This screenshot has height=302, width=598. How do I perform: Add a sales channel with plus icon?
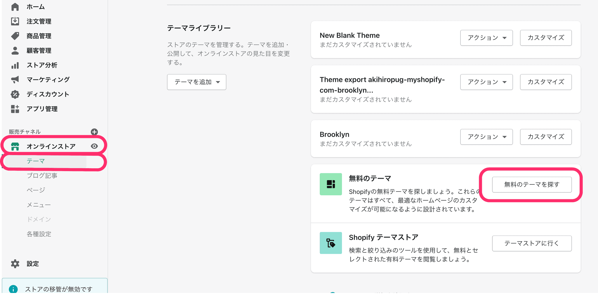point(94,132)
